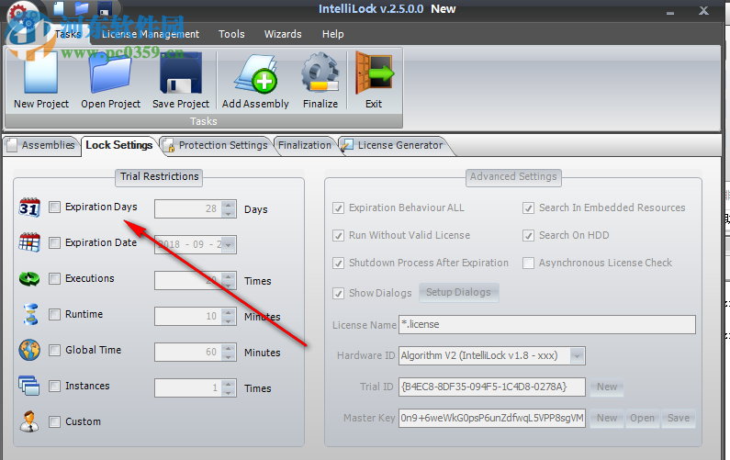The width and height of the screenshot is (730, 460).
Task: Enable the Expiration Date checkbox
Action: click(54, 242)
